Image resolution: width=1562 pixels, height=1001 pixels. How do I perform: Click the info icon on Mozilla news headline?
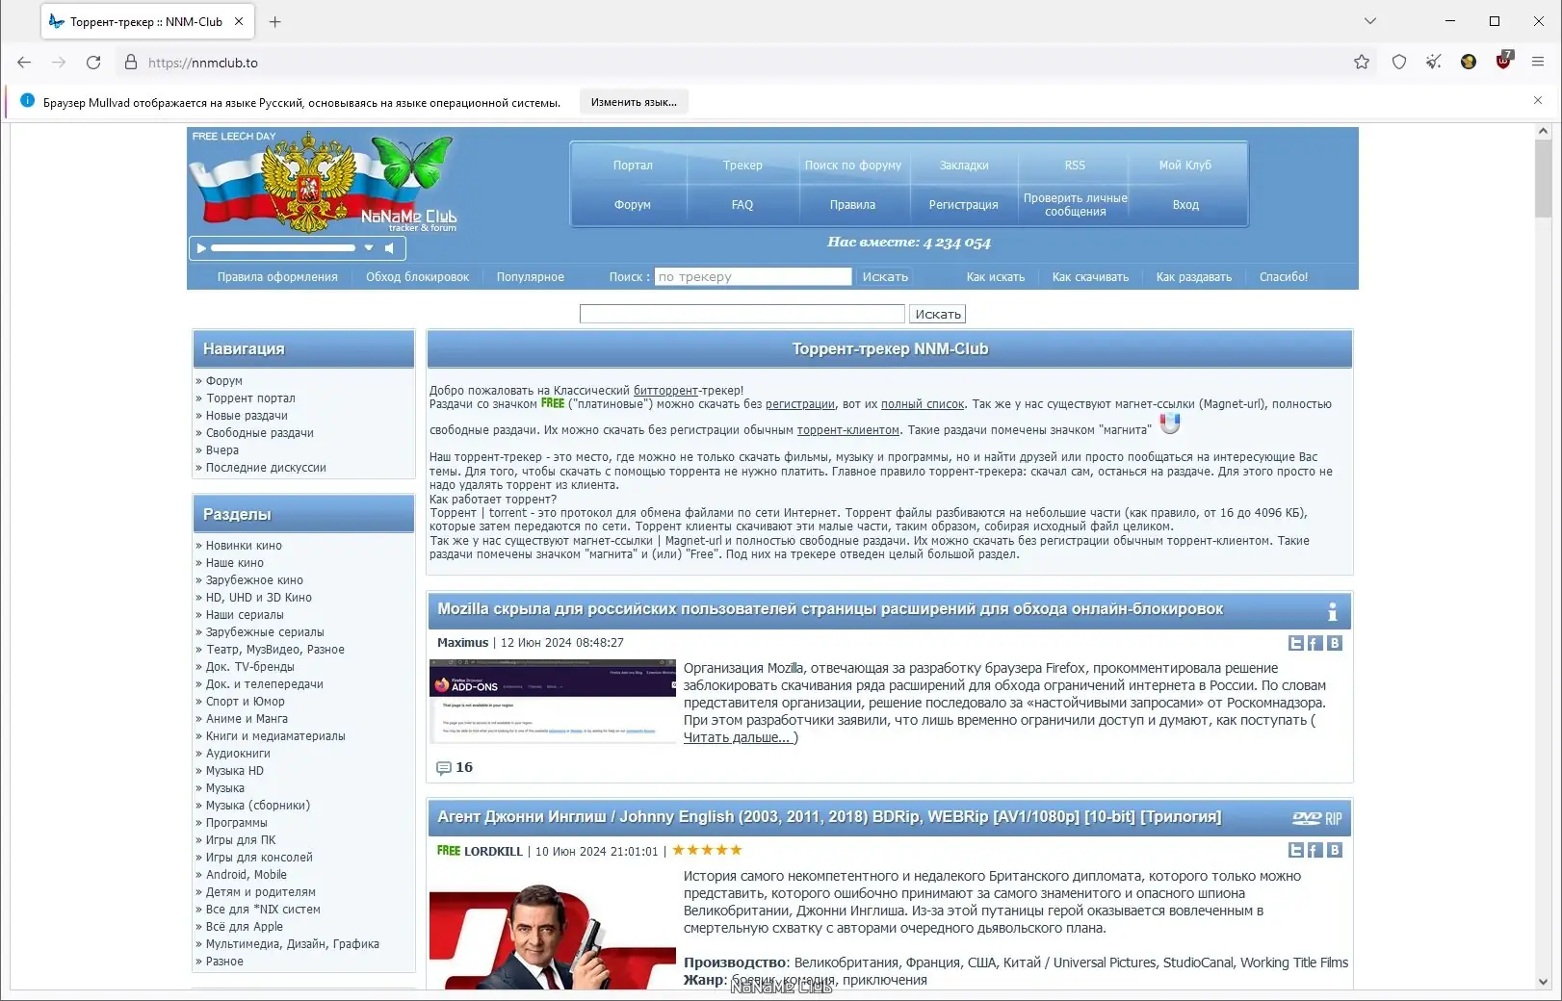point(1332,610)
